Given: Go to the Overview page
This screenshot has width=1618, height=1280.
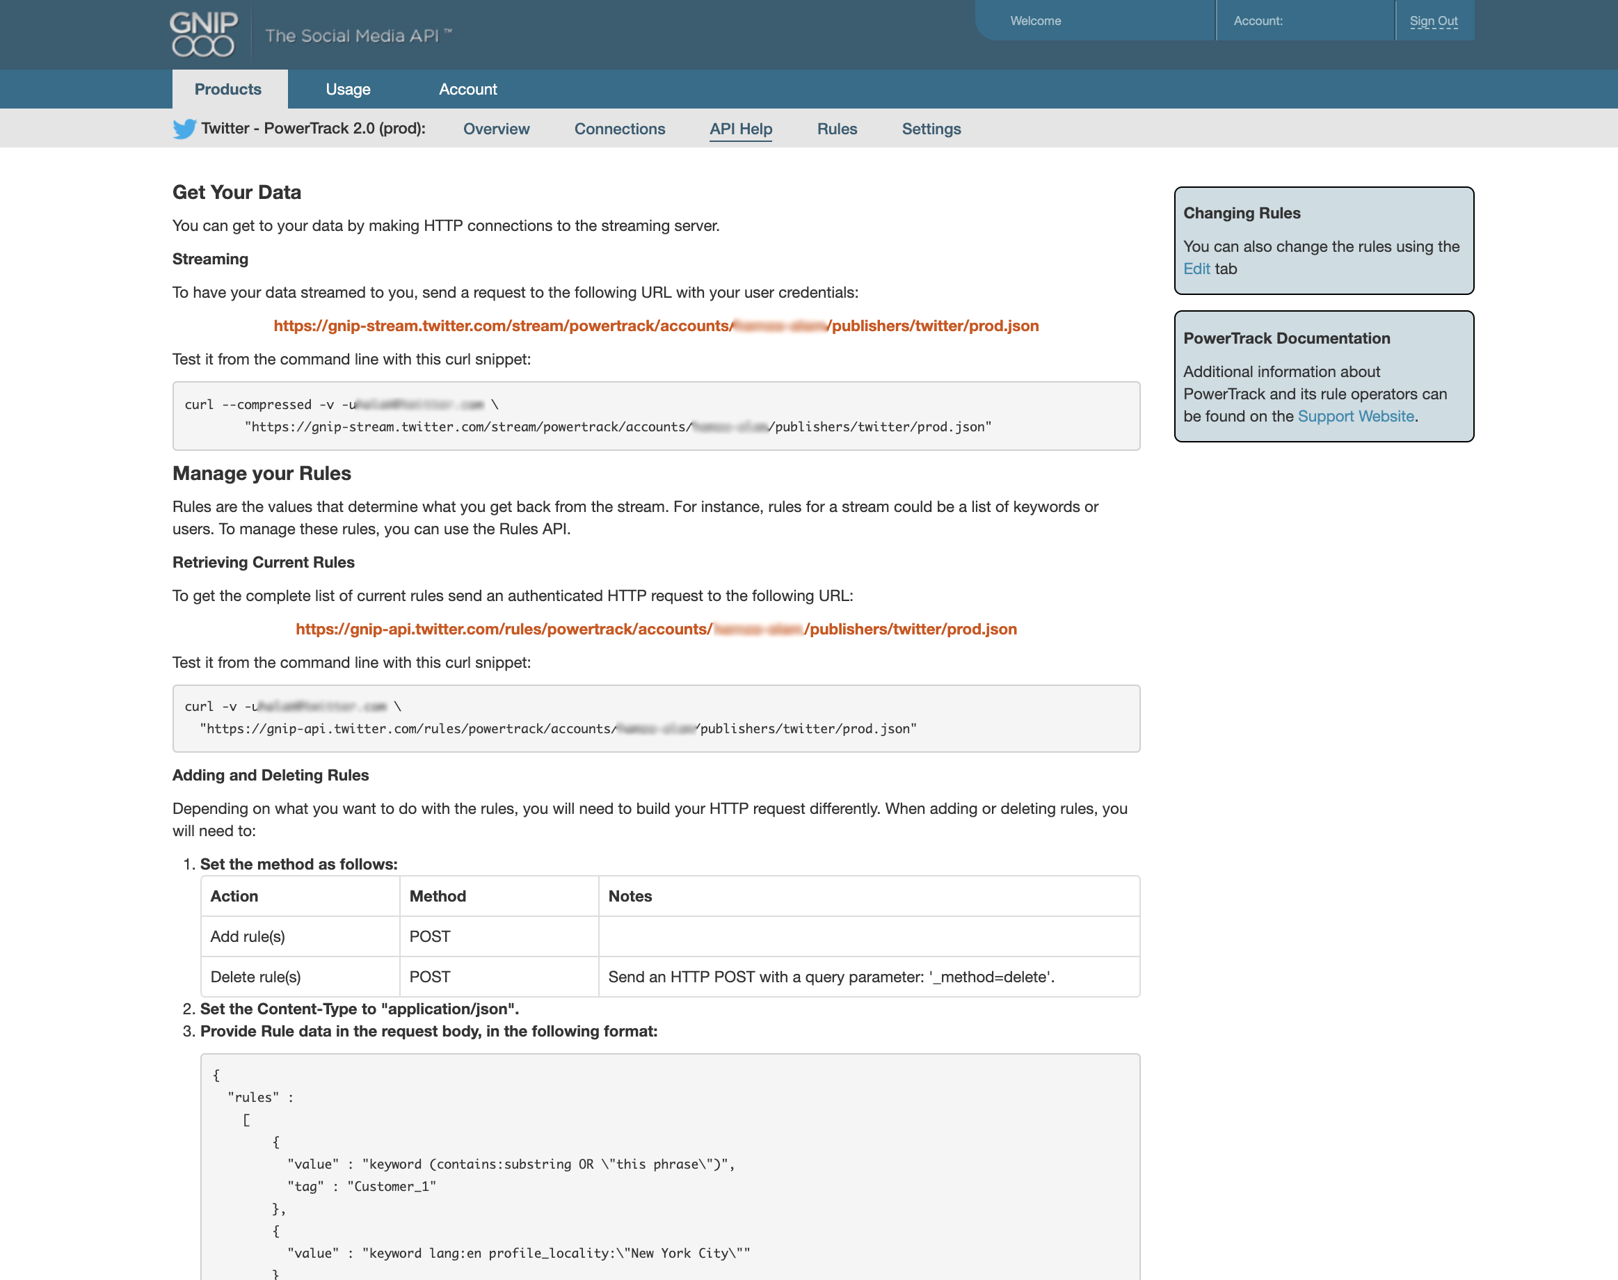Looking at the screenshot, I should click(x=496, y=129).
